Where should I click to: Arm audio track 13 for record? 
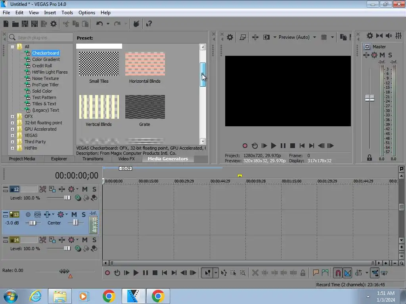28,215
